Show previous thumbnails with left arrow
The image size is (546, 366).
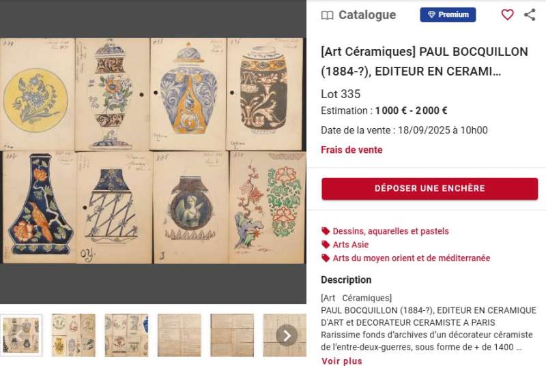pos(20,335)
